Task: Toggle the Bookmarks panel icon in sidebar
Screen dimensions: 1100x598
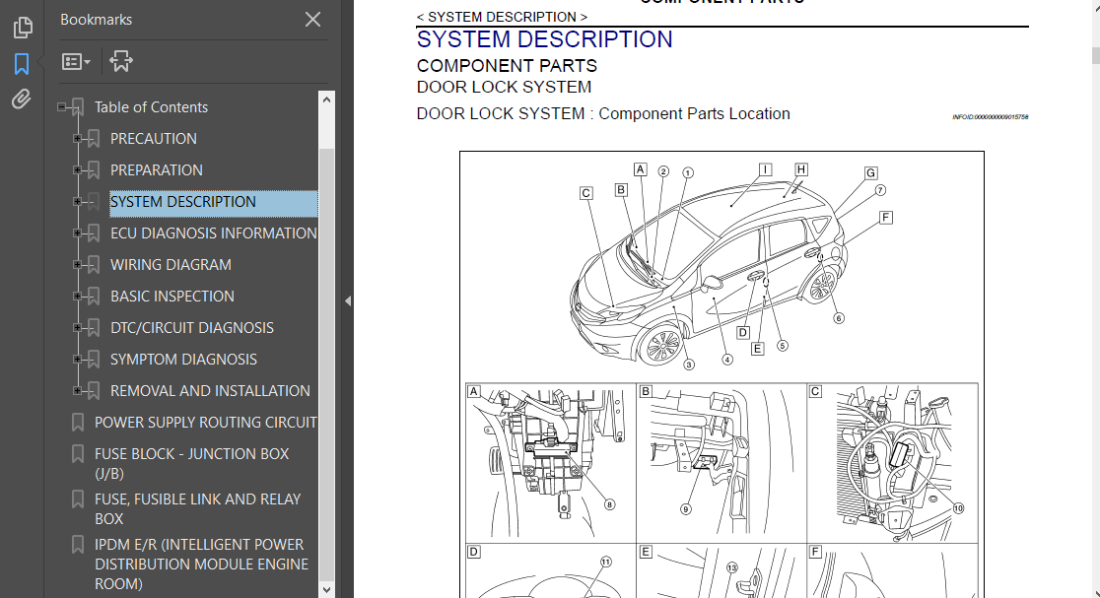Action: click(22, 64)
